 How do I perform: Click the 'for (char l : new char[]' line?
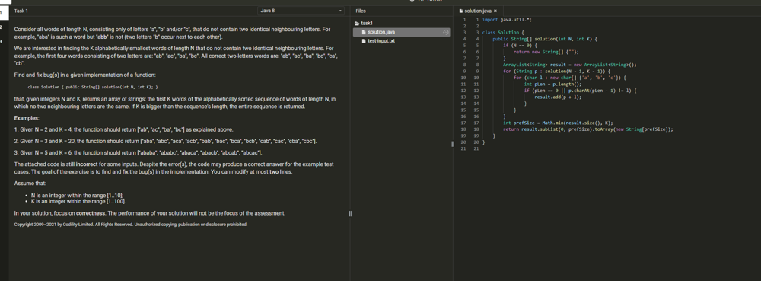570,78
